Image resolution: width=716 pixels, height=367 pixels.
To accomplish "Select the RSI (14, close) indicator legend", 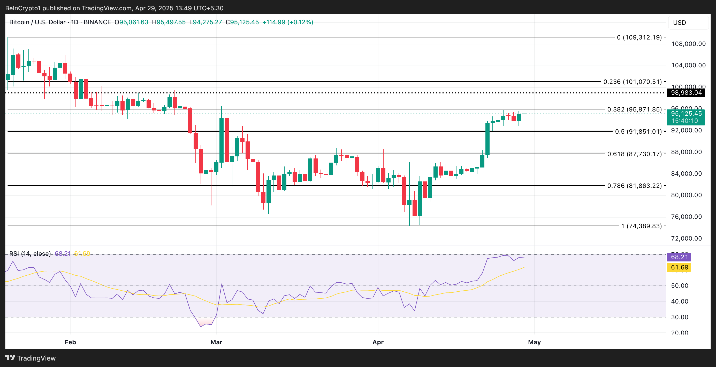I will [30, 253].
